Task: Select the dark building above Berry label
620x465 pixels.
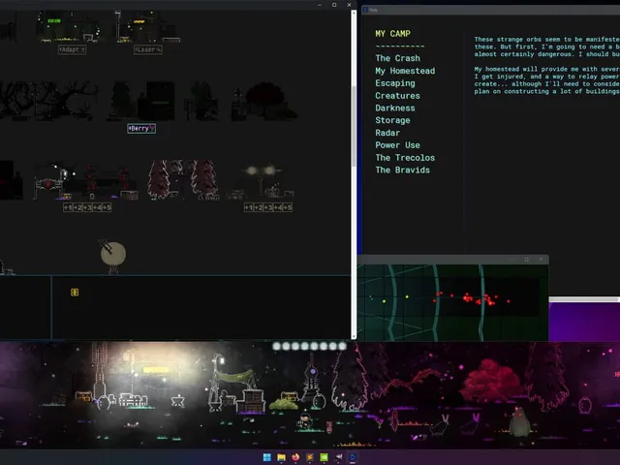Action: (141, 101)
